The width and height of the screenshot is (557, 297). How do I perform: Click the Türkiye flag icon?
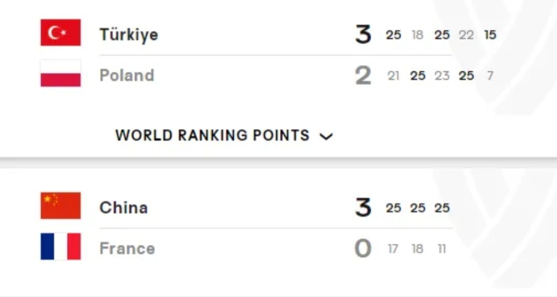point(61,32)
